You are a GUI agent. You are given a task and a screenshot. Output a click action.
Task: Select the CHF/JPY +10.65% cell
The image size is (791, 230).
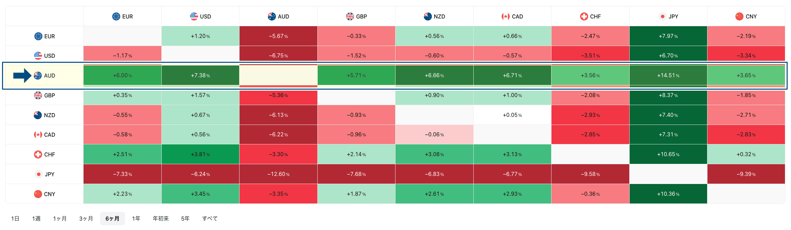tap(668, 154)
